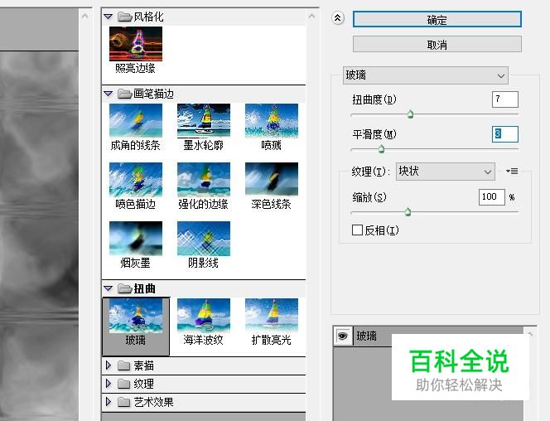
Task: Click preview pane scrollbar up arrow
Action: tap(84, 16)
